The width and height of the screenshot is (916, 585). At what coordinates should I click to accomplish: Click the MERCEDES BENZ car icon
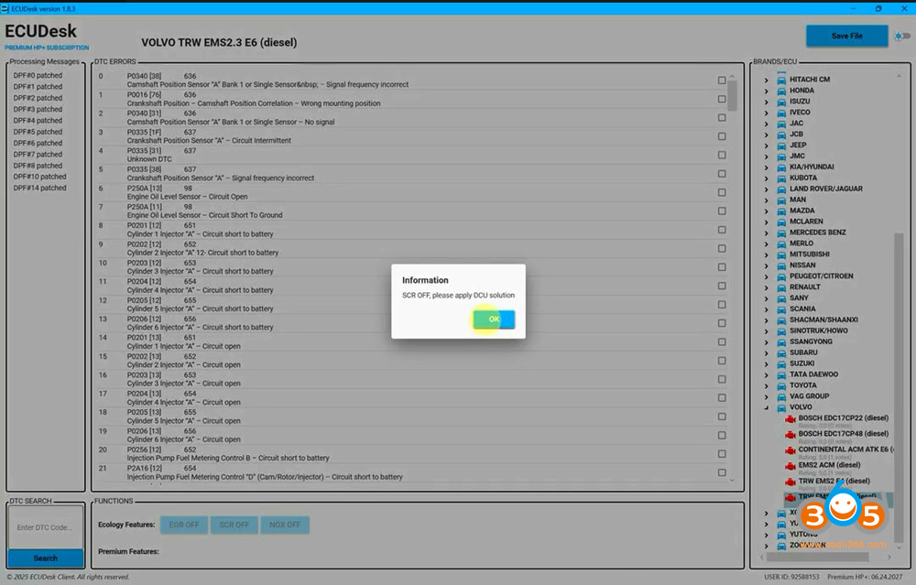point(781,233)
